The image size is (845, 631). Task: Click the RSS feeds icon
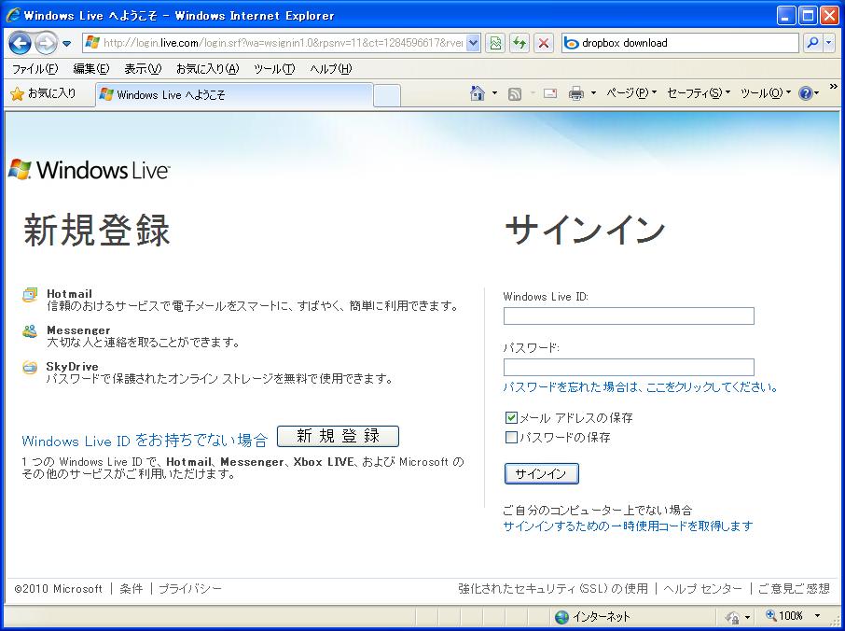tap(515, 94)
